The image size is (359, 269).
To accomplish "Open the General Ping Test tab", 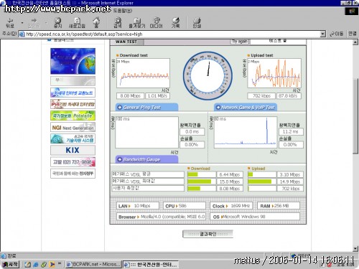I will [x=147, y=108].
